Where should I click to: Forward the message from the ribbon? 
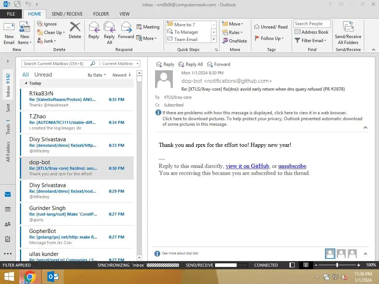126,30
